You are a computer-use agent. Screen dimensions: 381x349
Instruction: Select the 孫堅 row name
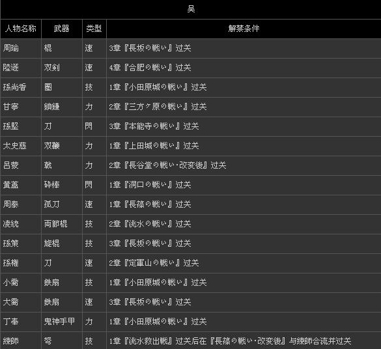tap(10, 126)
